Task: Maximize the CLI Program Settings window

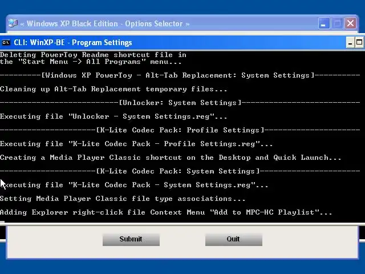Action: pyautogui.click(x=359, y=43)
